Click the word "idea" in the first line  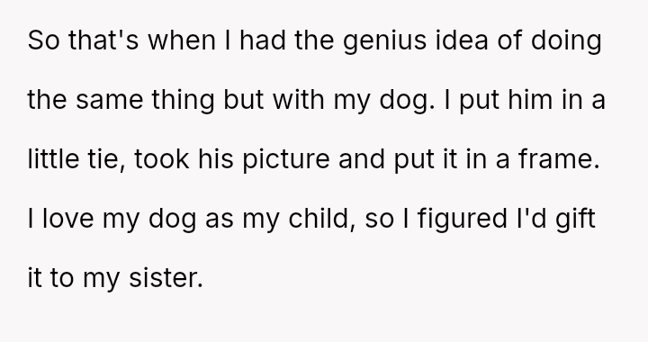tap(462, 40)
